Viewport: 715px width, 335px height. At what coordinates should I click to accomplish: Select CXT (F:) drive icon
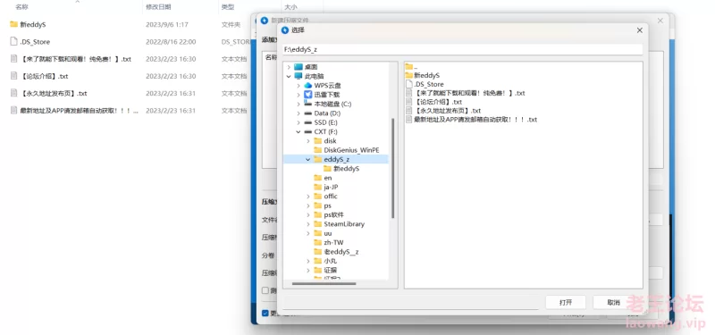tap(307, 131)
